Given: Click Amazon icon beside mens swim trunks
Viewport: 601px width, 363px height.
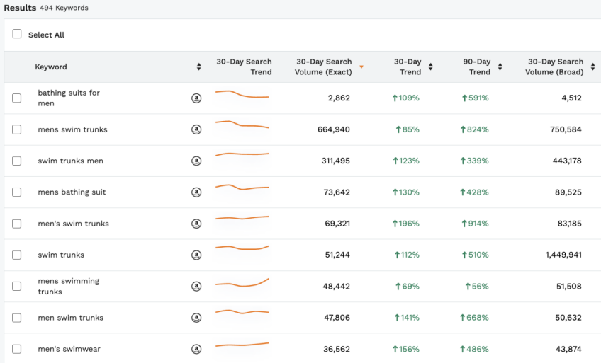Looking at the screenshot, I should click(x=196, y=129).
